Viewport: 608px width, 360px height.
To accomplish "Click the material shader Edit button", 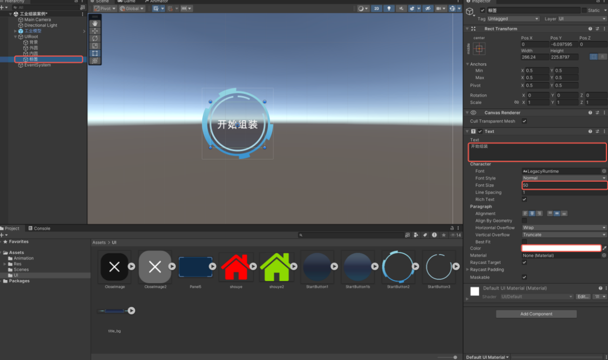I will click(x=582, y=296).
